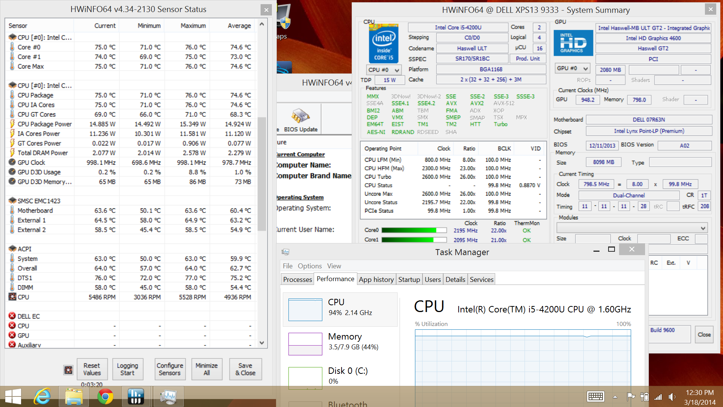Click the Reset Values button

tap(92, 369)
